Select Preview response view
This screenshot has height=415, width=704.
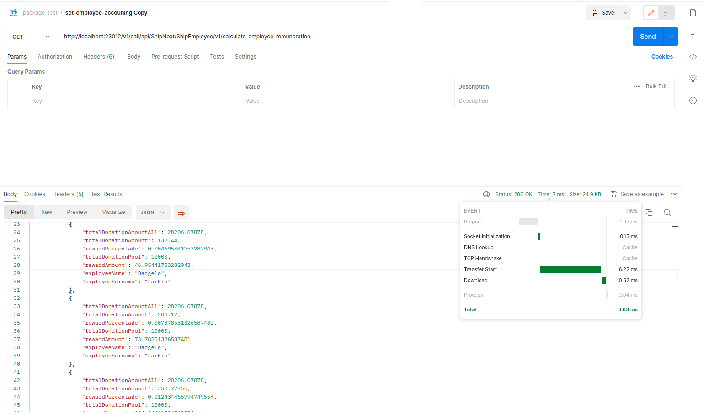[77, 212]
